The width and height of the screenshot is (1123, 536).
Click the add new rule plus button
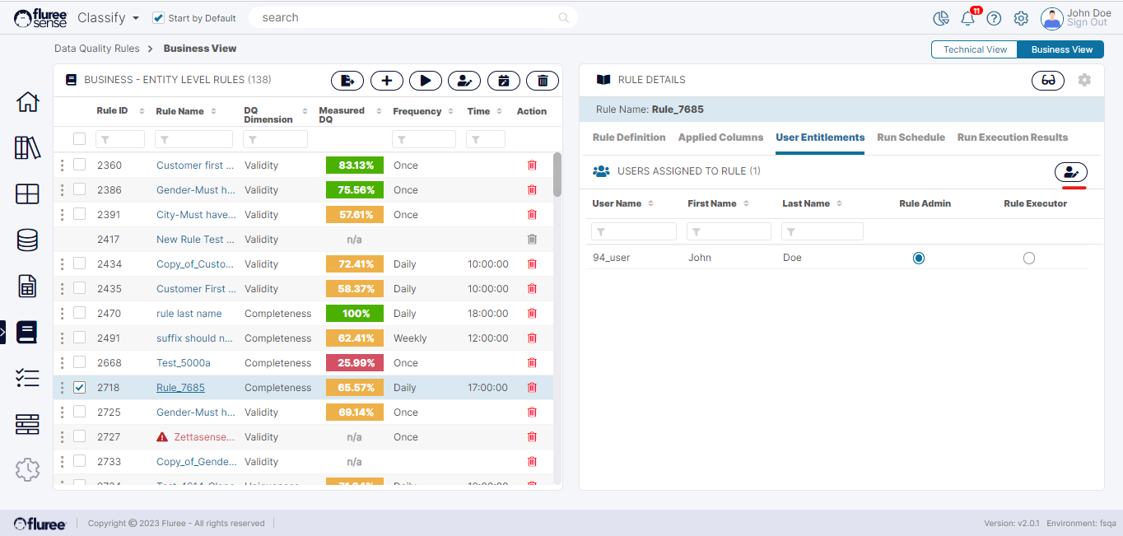coord(387,80)
